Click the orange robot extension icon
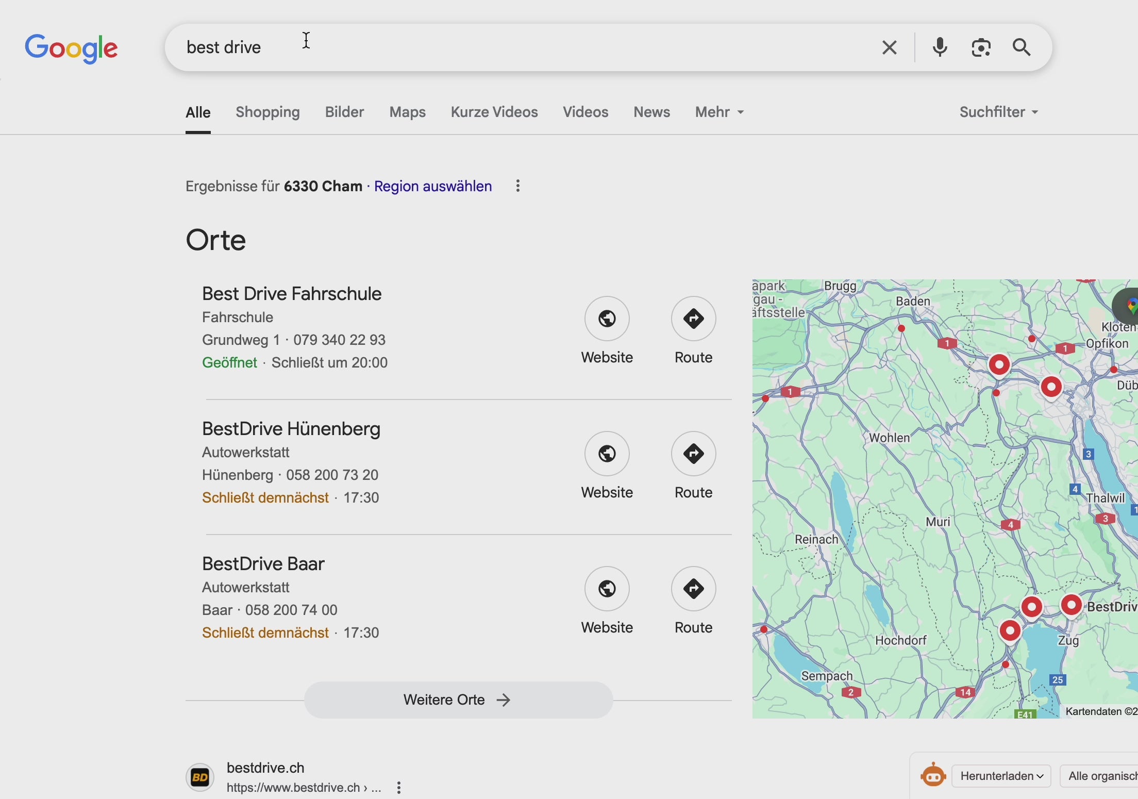Screen dimensions: 1138x799 (933, 776)
